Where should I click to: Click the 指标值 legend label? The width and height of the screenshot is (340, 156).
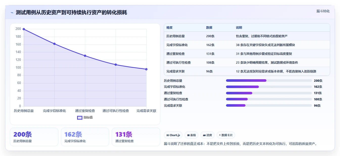(88, 118)
